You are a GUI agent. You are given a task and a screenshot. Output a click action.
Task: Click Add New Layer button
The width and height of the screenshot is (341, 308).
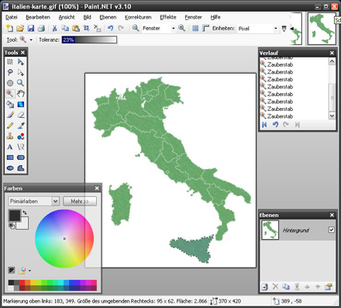[264, 286]
